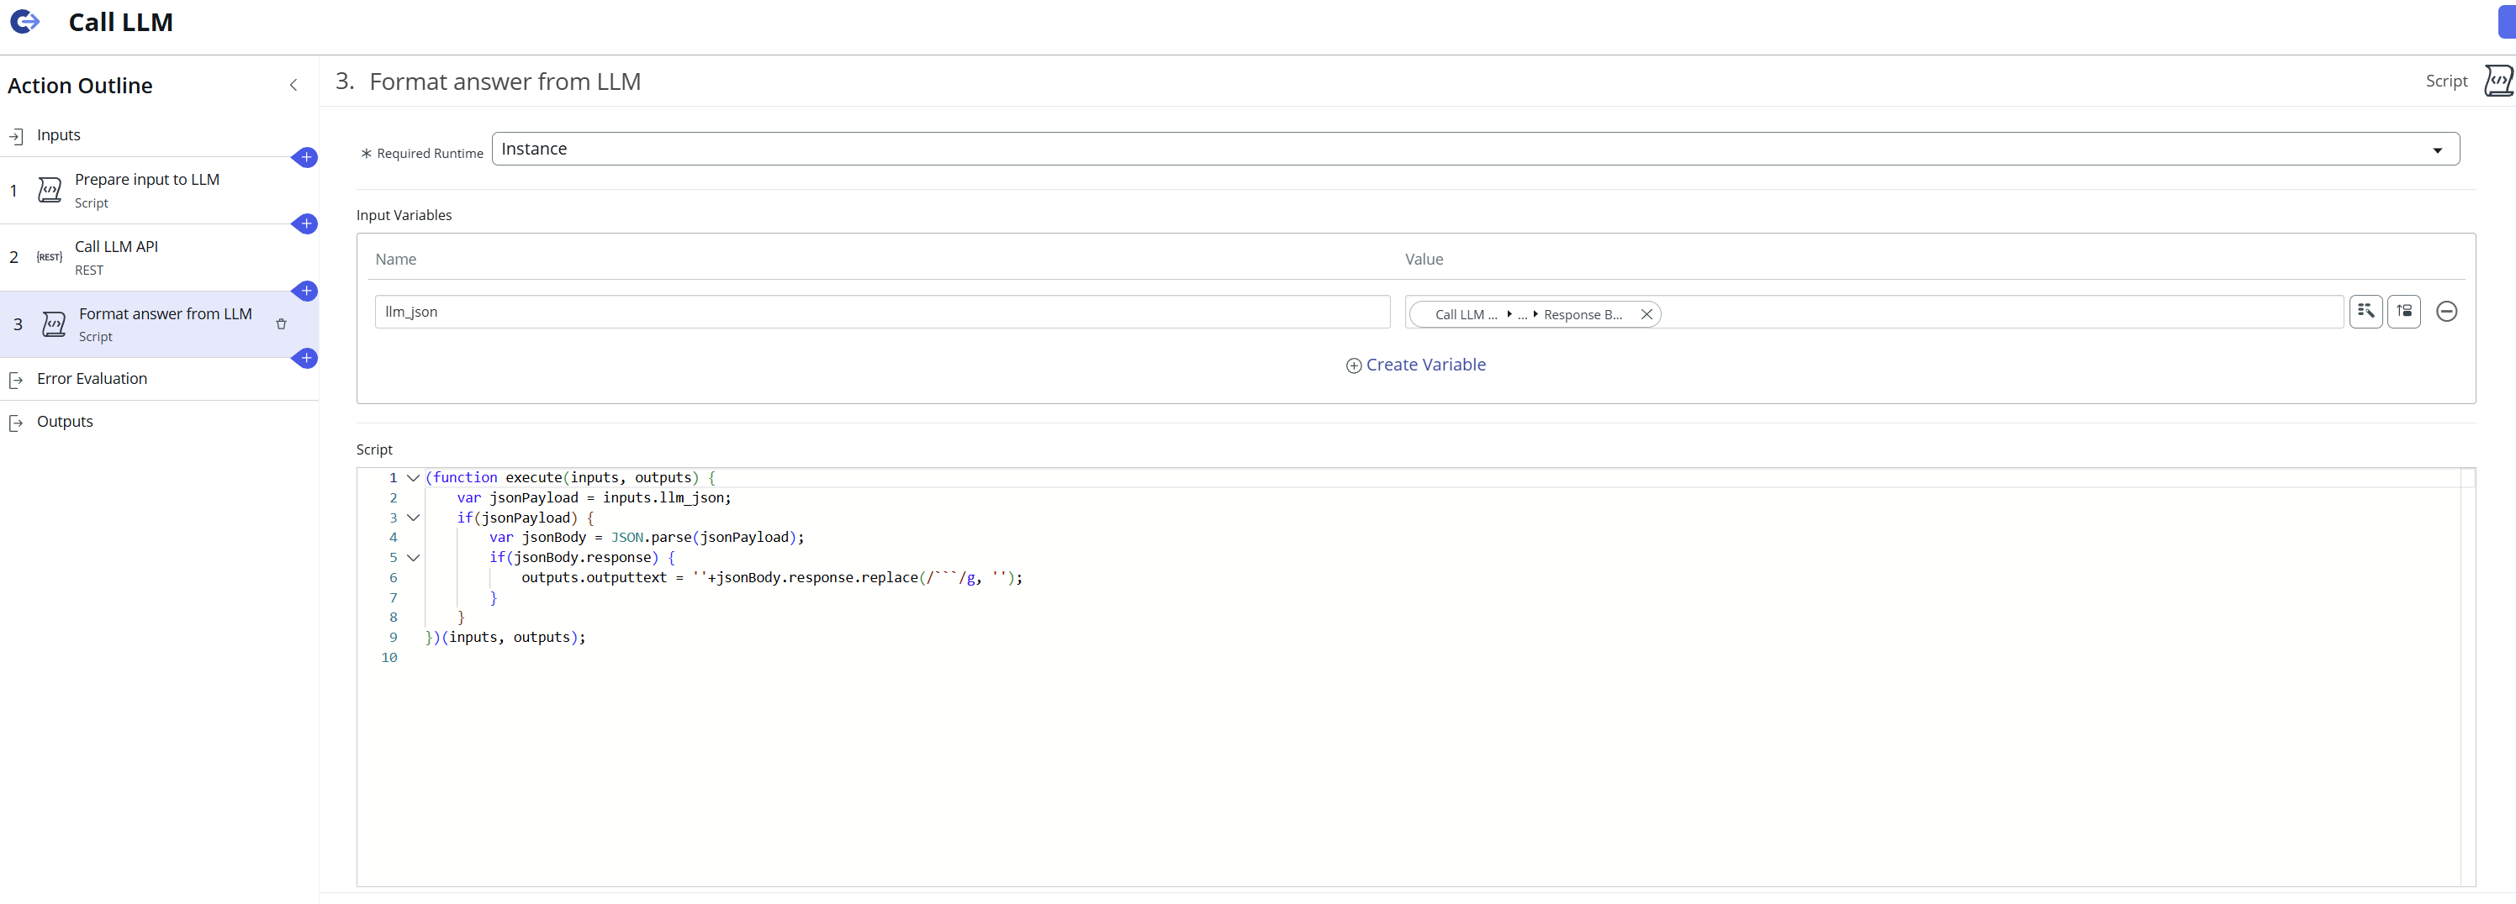Open the Required Runtime dropdown
Viewport: 2516px width, 904px height.
point(1475,150)
